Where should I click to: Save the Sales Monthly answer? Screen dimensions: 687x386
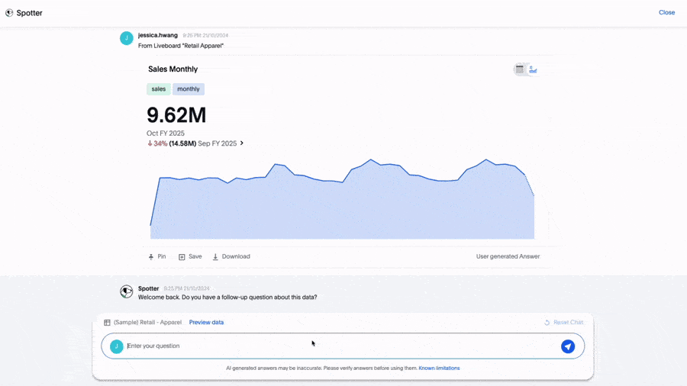[190, 257]
